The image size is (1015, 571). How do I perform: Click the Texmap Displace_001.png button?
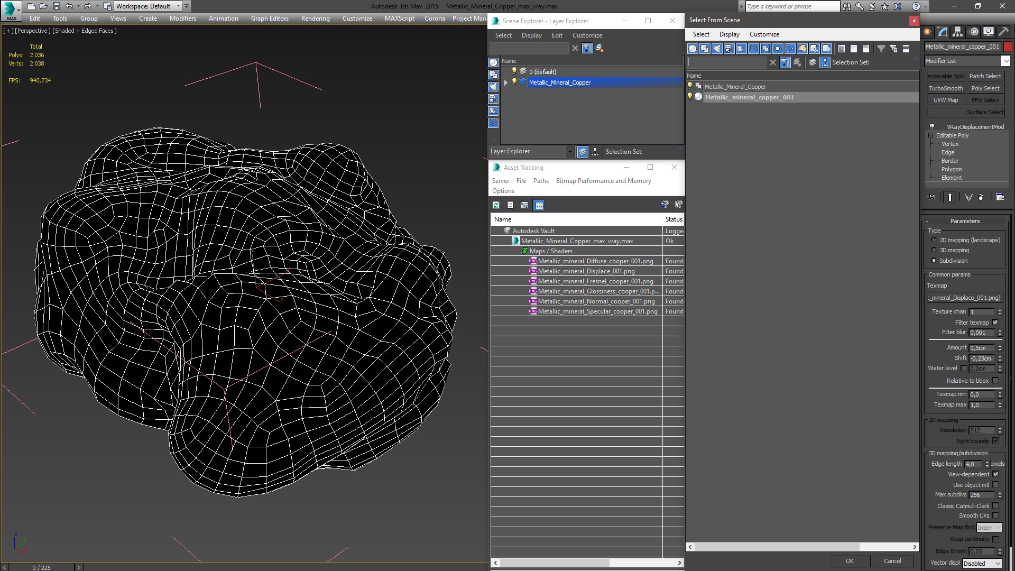[x=965, y=298]
